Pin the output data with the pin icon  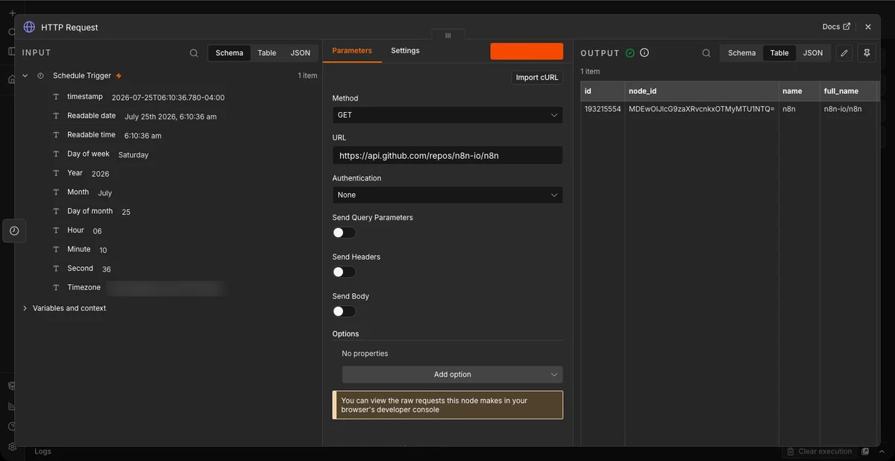click(866, 53)
